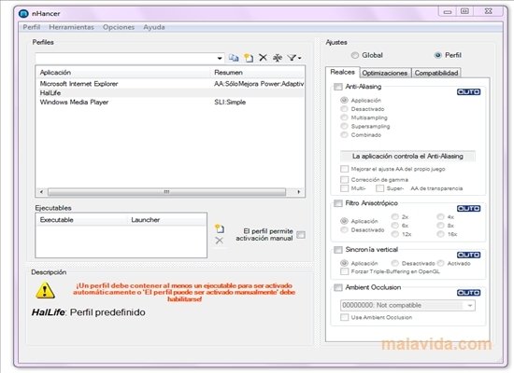Screen dimensions: 514x373
Task: Click the Aplicación column header
Action: (x=123, y=73)
